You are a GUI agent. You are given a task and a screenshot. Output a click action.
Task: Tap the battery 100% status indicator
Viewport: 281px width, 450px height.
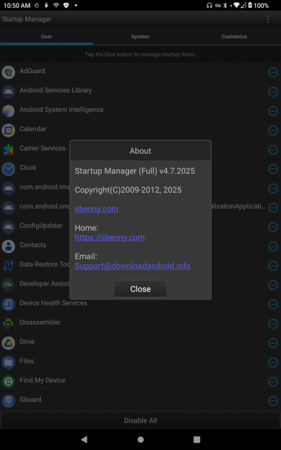click(x=258, y=5)
